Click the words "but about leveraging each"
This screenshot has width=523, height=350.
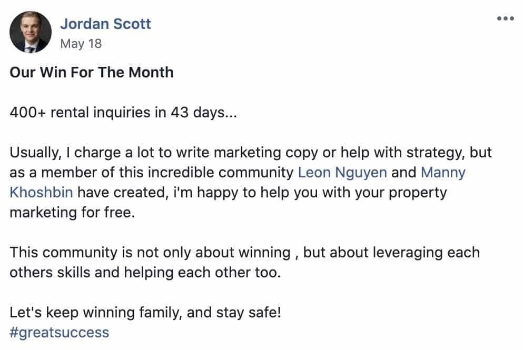[x=391, y=253]
